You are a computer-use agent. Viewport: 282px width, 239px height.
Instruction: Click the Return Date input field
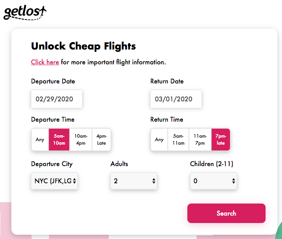coord(176,99)
